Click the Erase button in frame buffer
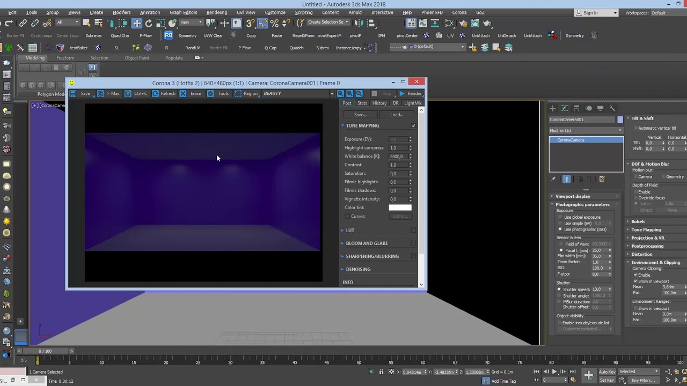 pos(191,93)
